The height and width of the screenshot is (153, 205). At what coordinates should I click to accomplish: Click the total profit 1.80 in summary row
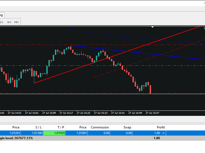click(157, 138)
